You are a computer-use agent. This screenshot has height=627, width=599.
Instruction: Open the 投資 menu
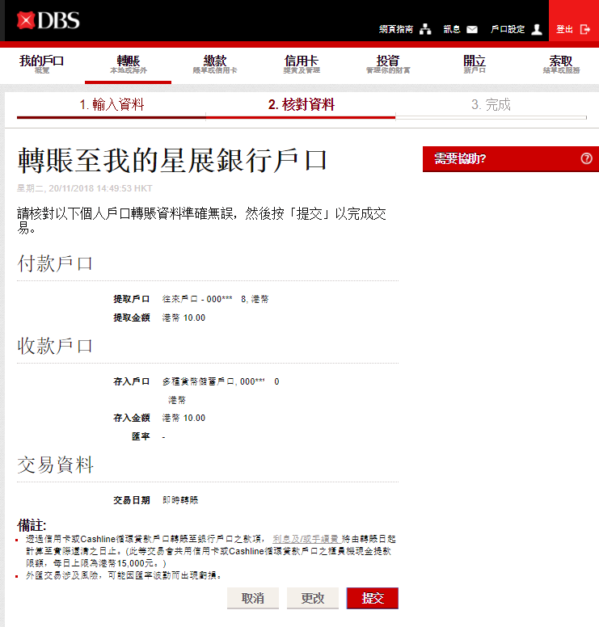(x=388, y=65)
